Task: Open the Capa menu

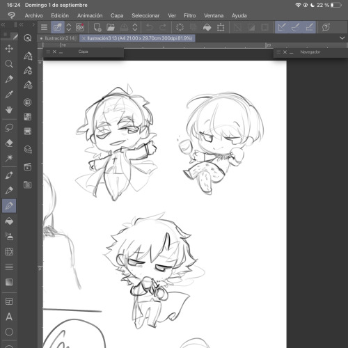Action: [x=117, y=15]
